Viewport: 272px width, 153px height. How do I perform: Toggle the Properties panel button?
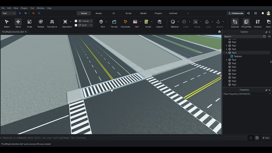click(246, 23)
